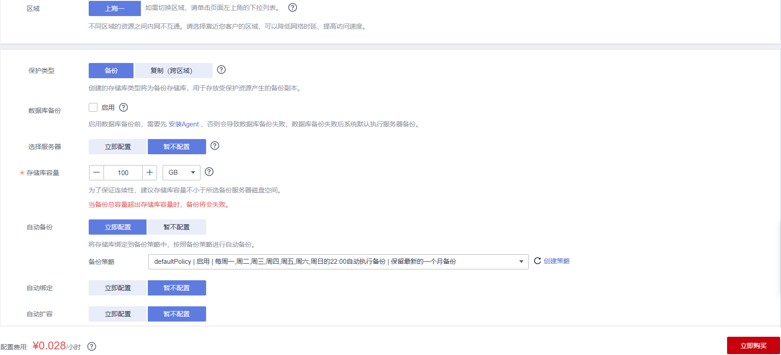The height and width of the screenshot is (355, 781).
Task: Decrease vault capacity with minus button
Action: click(97, 173)
